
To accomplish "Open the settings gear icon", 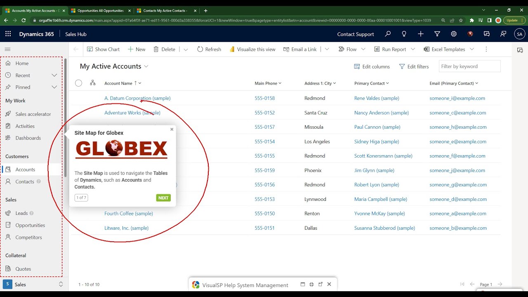I will (x=454, y=34).
